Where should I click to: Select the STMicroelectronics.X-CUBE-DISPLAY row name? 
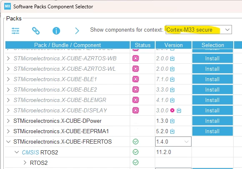coord(60,110)
